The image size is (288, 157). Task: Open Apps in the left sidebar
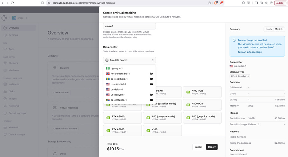18,49
